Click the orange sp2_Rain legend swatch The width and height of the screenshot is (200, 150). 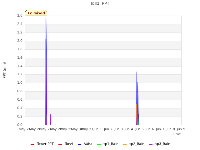click(125, 144)
